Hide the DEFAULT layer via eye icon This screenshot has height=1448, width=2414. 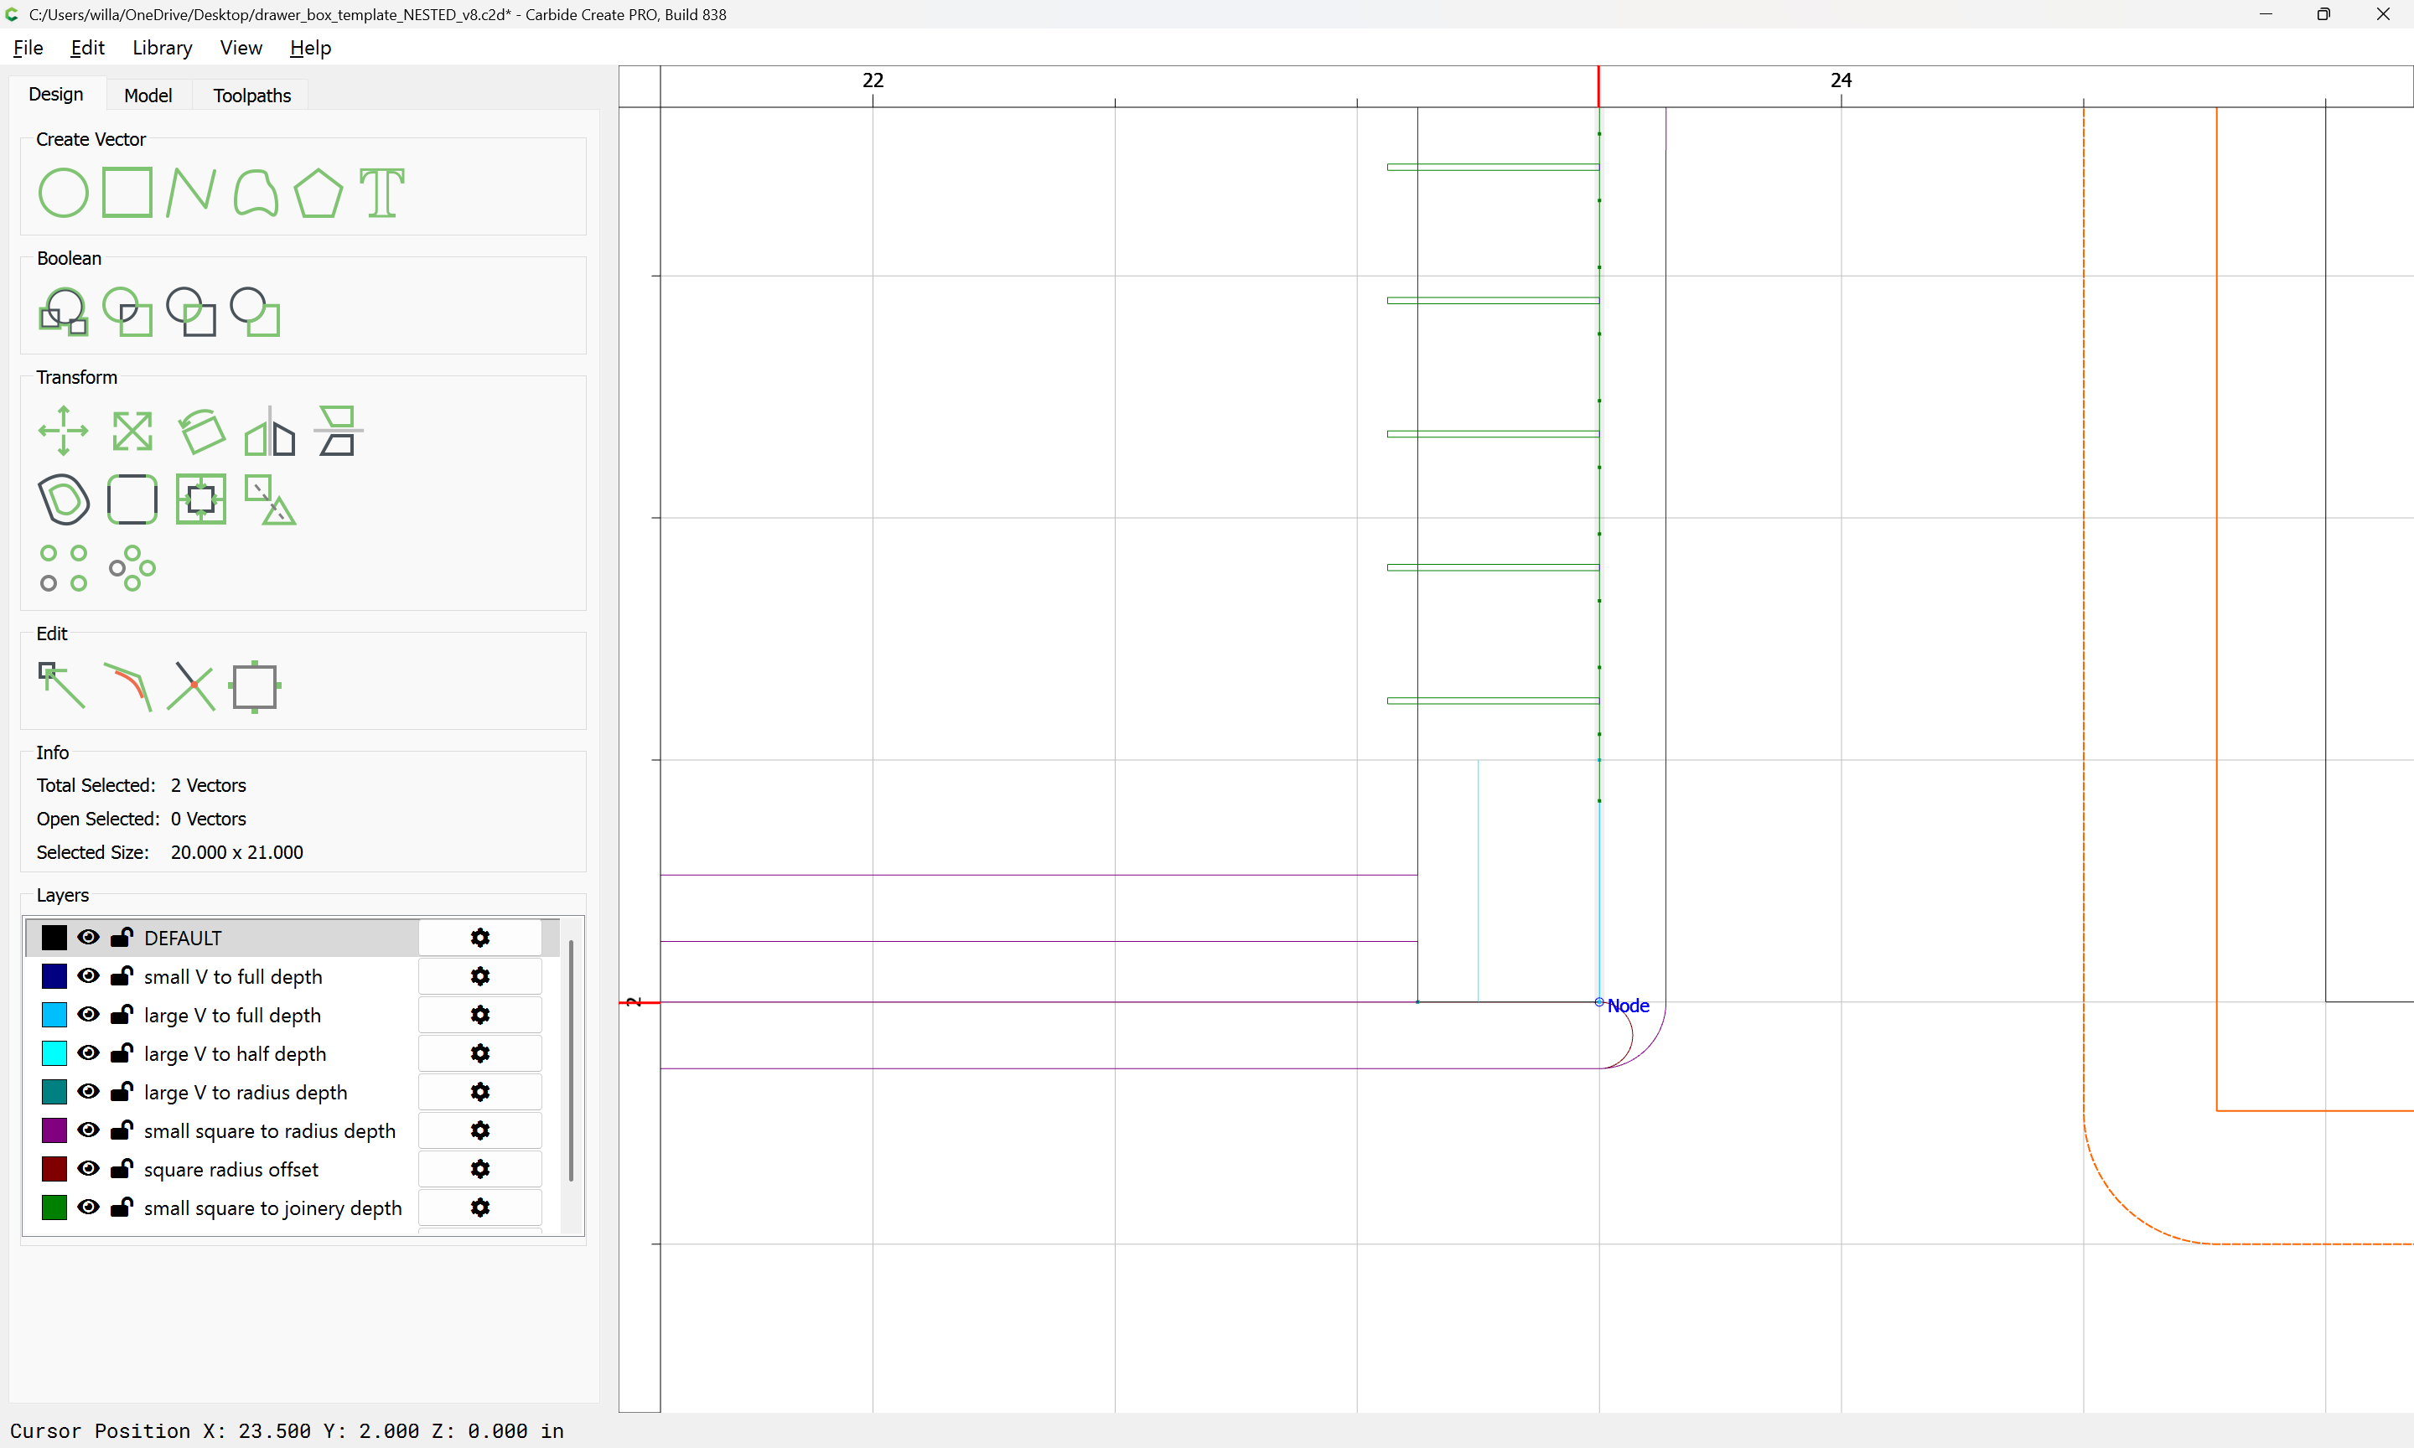click(88, 938)
